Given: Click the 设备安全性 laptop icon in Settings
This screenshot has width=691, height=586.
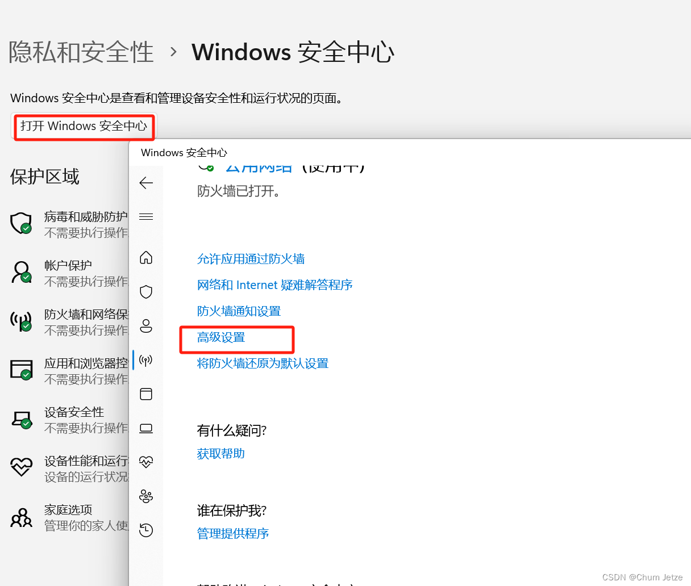Looking at the screenshot, I should tap(22, 420).
